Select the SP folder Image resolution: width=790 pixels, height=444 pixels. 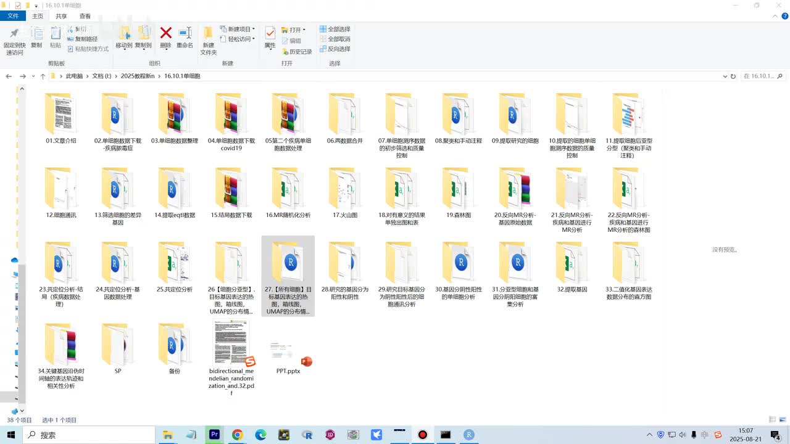(x=118, y=349)
